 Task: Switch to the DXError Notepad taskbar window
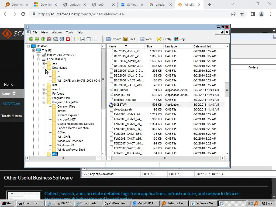click(203, 203)
